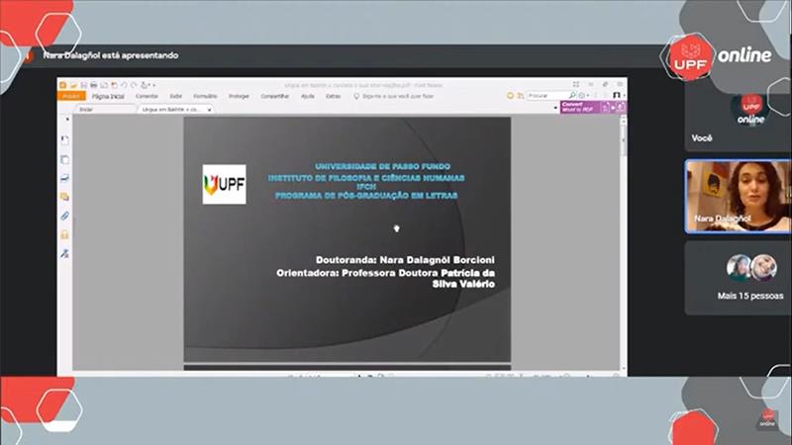
Task: Click 'Universidade de Passo Fundo' heading on slide
Action: pos(382,166)
